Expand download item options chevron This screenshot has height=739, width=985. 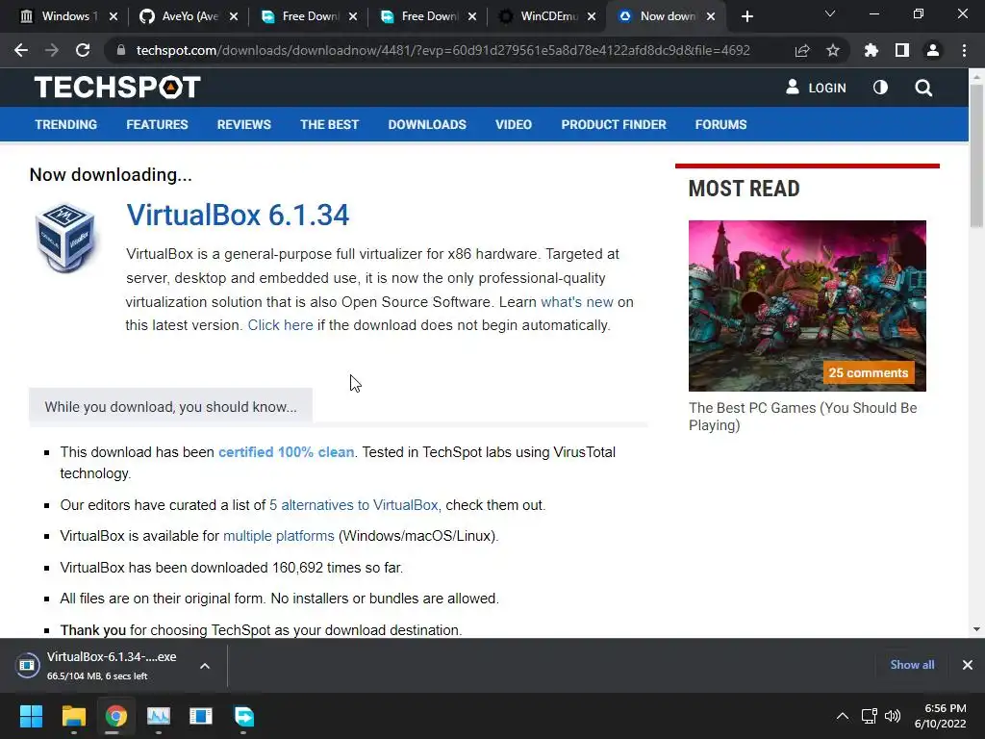[205, 666]
